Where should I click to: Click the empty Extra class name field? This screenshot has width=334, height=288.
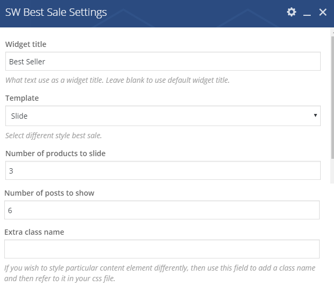[x=162, y=249]
